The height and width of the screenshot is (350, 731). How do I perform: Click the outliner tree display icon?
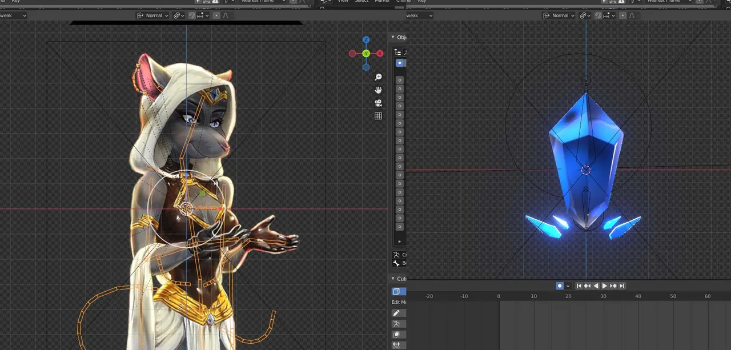pyautogui.click(x=397, y=53)
